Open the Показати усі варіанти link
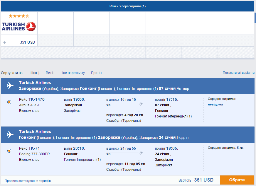Image resolution: width=256 pixels, height=186 pixels. tap(238, 73)
